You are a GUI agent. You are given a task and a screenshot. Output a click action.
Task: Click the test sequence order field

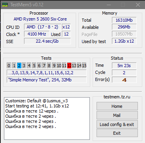click(x=46, y=73)
